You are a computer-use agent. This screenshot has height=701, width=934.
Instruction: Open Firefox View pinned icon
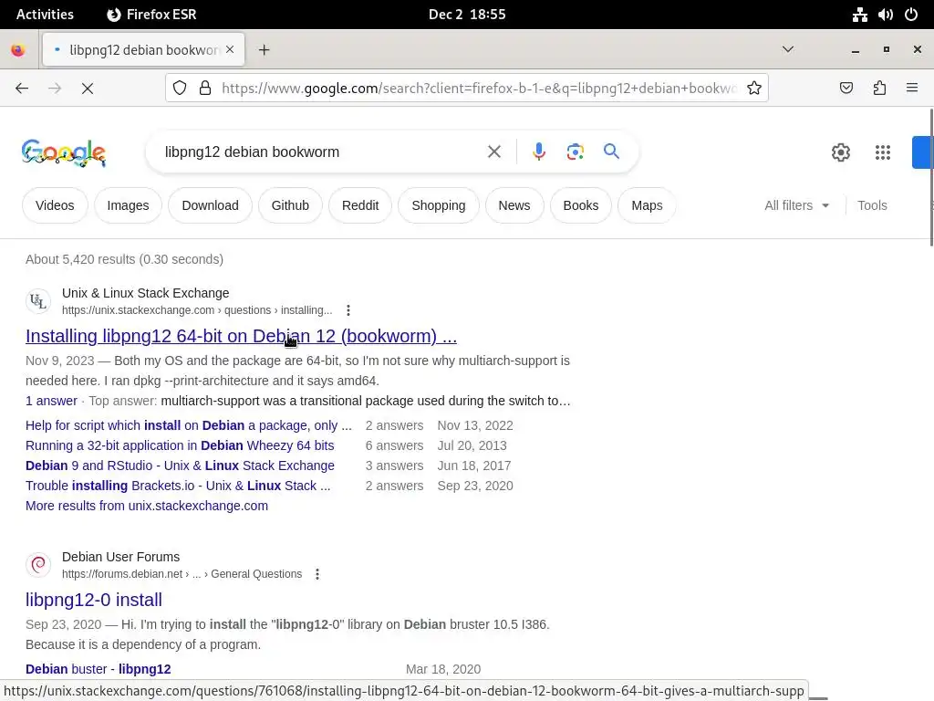[x=18, y=50]
